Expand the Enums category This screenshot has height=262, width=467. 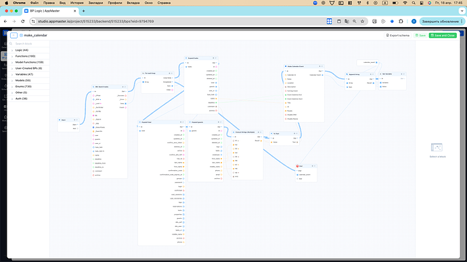29,86
